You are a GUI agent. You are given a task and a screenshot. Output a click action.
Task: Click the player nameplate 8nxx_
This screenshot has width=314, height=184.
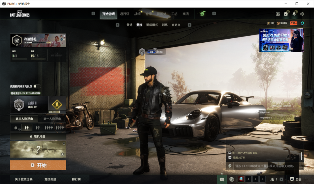coord(156,52)
